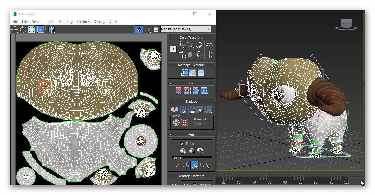
Task: Click Pin selected vertices icon
Action: (x=178, y=165)
